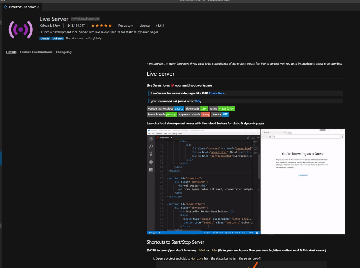Close the Extension: Live Server tab
Screen dimensions: 360x268
click(39, 7)
